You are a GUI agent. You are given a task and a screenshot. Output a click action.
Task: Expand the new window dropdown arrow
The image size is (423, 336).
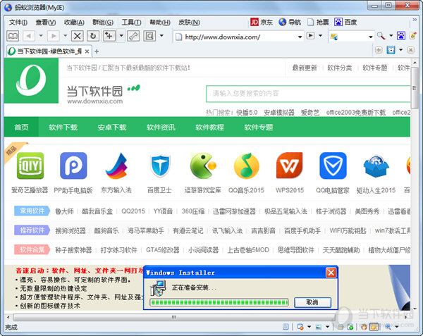click(x=121, y=35)
